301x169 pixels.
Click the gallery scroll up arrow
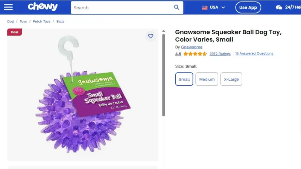(x=163, y=31)
